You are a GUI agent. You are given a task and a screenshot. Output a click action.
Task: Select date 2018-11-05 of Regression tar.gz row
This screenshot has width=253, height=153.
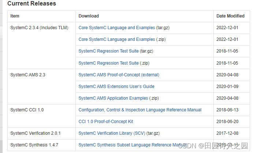(x=227, y=51)
